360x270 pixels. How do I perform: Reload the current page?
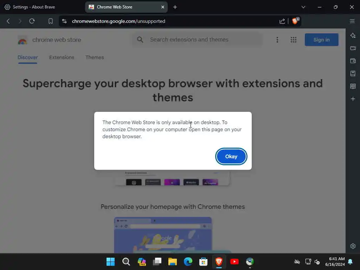[x=32, y=21]
